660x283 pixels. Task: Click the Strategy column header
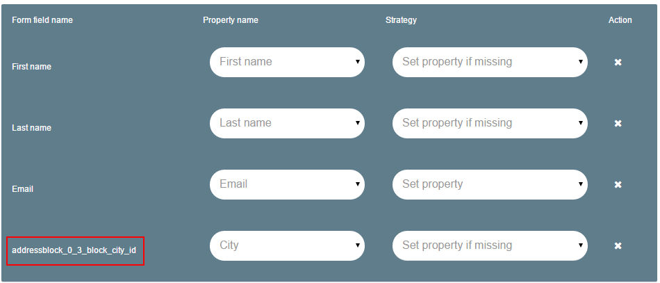click(401, 20)
